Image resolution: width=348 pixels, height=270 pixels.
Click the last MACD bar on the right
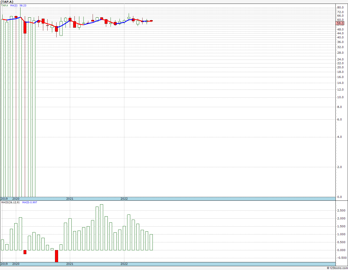pyautogui.click(x=151, y=242)
